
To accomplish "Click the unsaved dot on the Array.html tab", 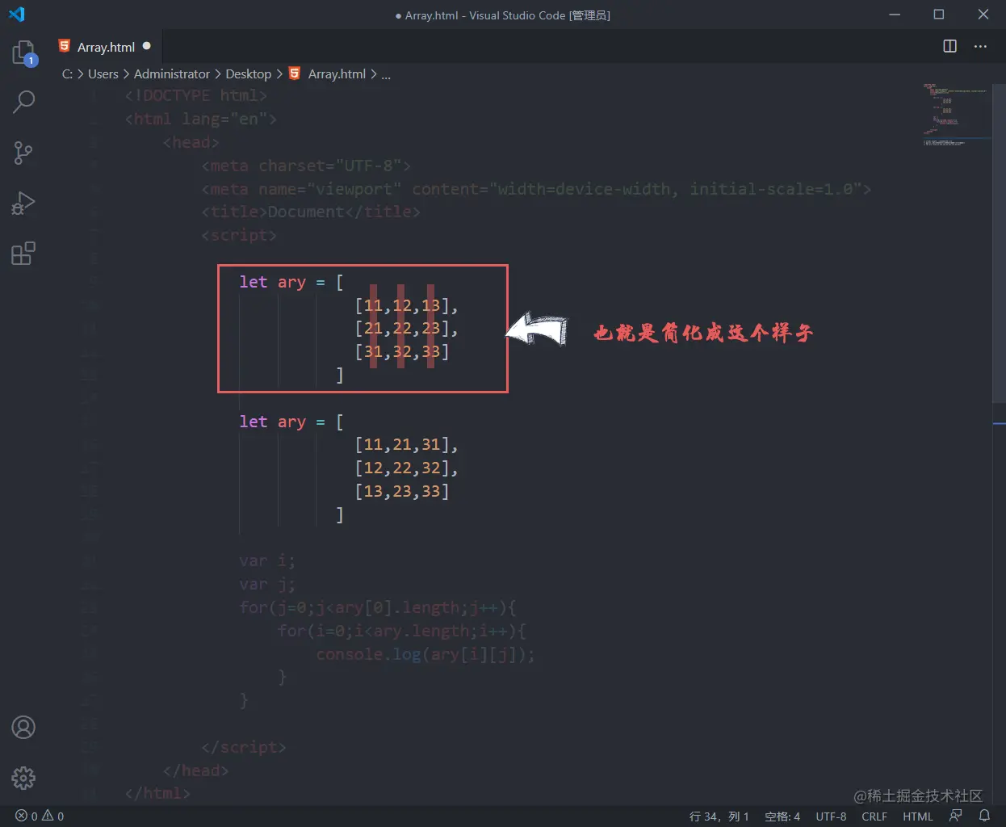I will coord(147,46).
